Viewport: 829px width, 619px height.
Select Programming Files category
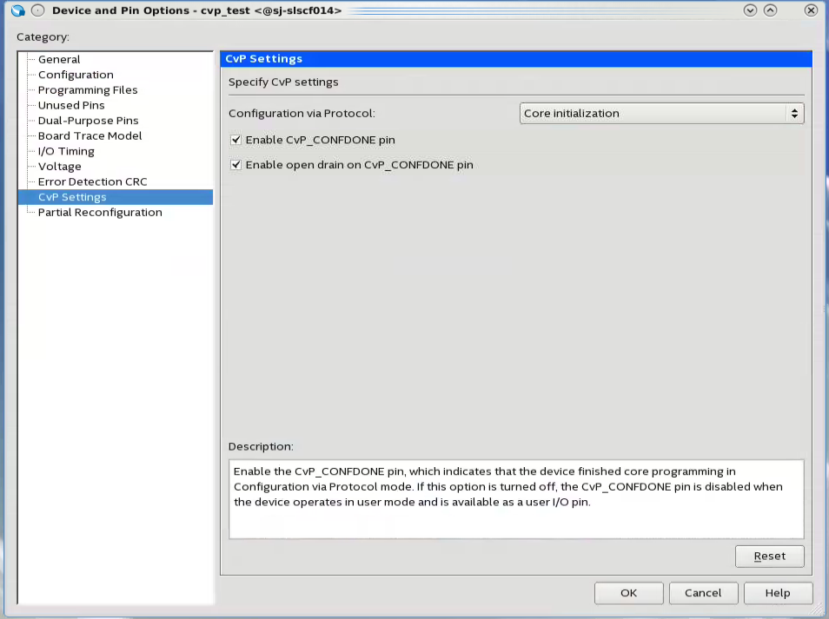(87, 90)
